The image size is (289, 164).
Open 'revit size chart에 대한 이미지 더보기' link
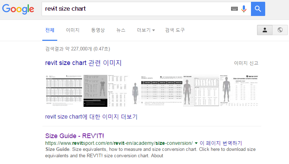pyautogui.click(x=91, y=117)
